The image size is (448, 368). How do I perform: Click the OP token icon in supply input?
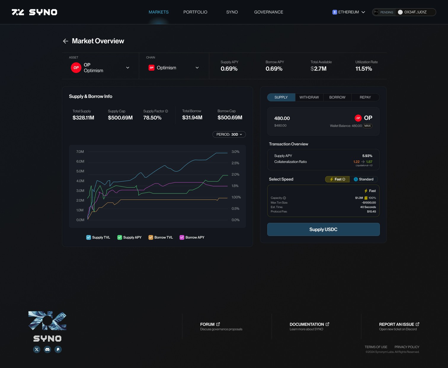tap(358, 118)
